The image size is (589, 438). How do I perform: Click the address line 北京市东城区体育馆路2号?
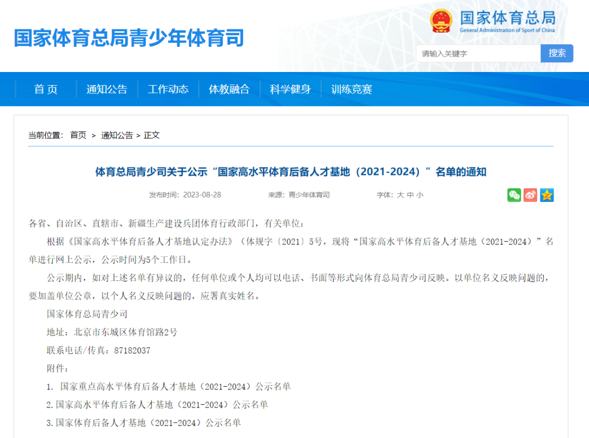(125, 332)
